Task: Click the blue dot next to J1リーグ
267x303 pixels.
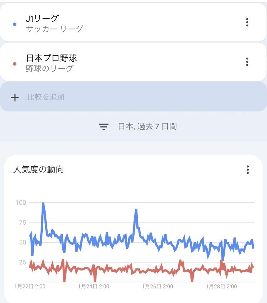Action: 15,24
